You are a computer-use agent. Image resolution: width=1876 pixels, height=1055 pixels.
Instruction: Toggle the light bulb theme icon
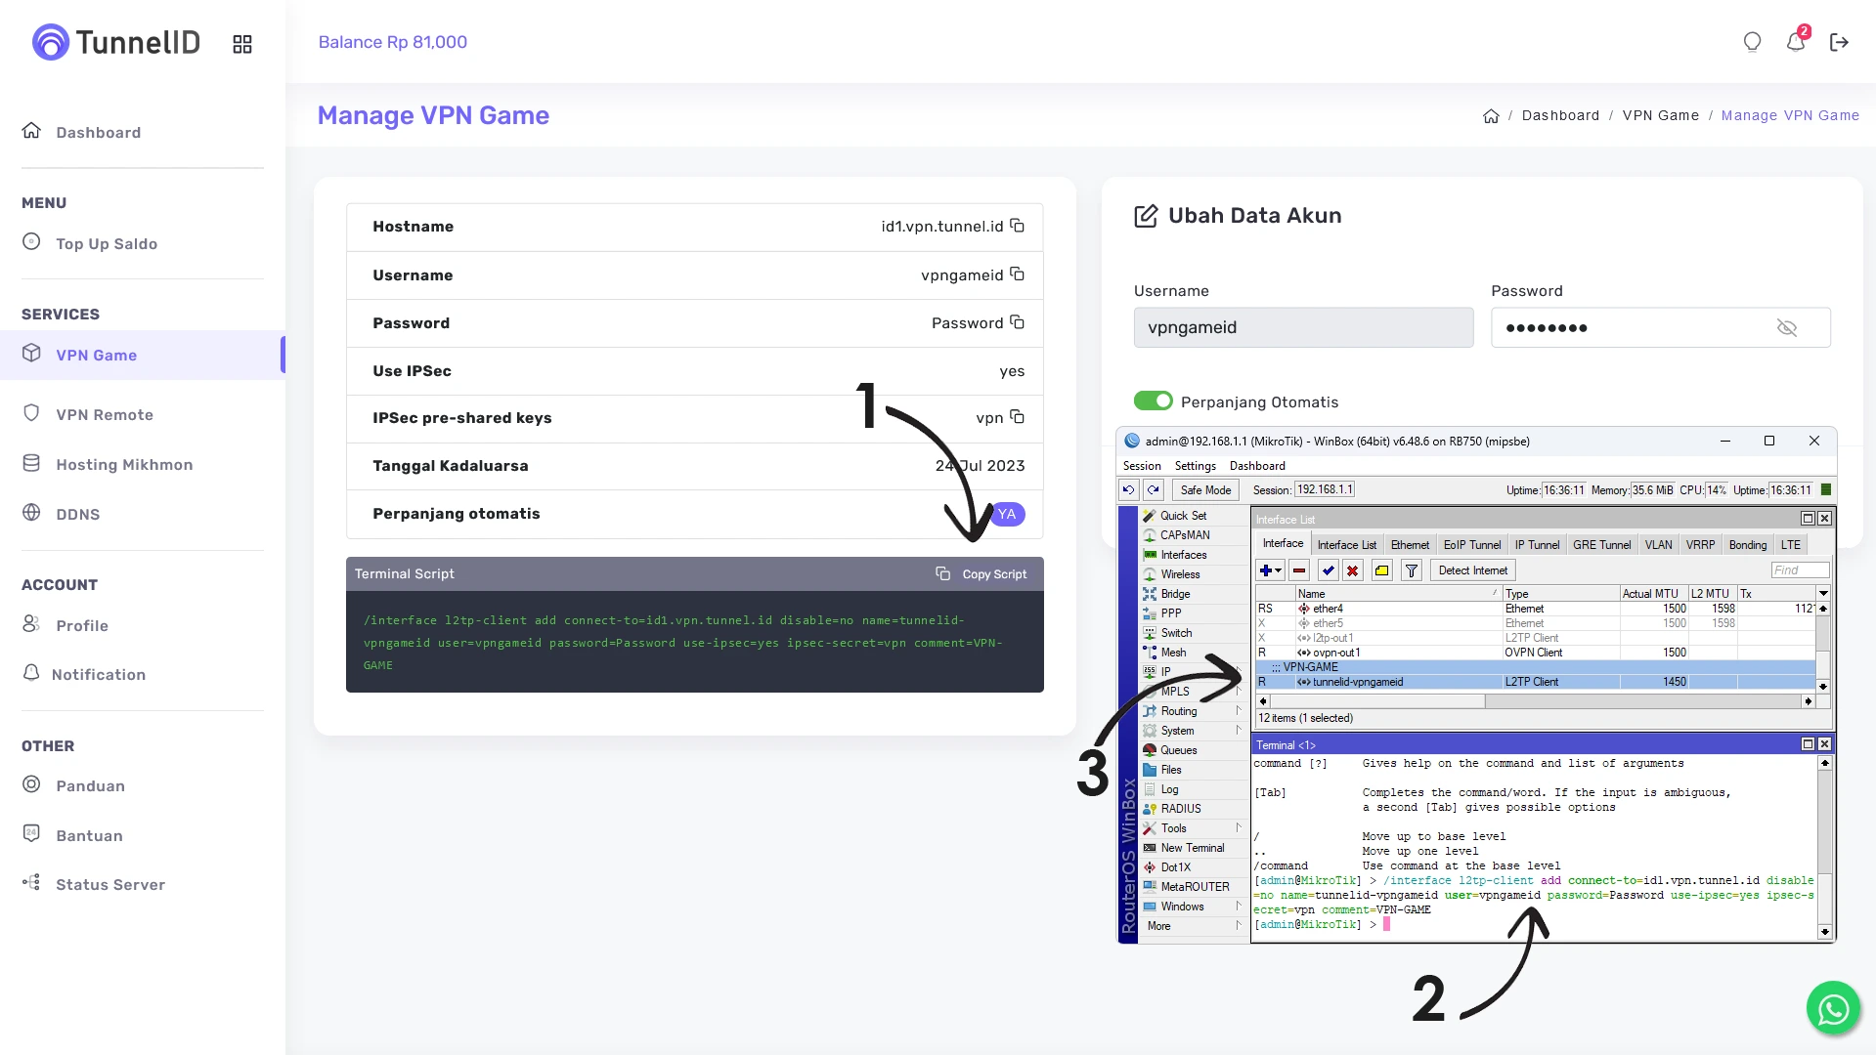pos(1752,42)
